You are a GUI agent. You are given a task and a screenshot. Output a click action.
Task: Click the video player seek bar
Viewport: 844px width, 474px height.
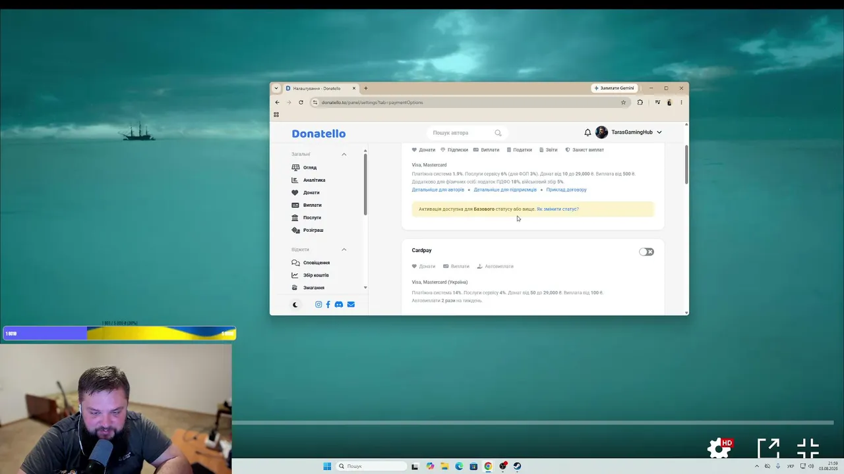coord(533,423)
